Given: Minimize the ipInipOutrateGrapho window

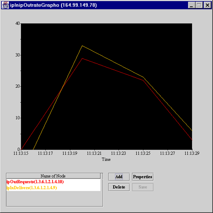Looking at the screenshot, I should click(x=192, y=5).
